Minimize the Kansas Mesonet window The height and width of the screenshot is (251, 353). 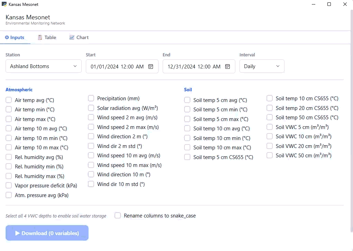pos(314,4)
